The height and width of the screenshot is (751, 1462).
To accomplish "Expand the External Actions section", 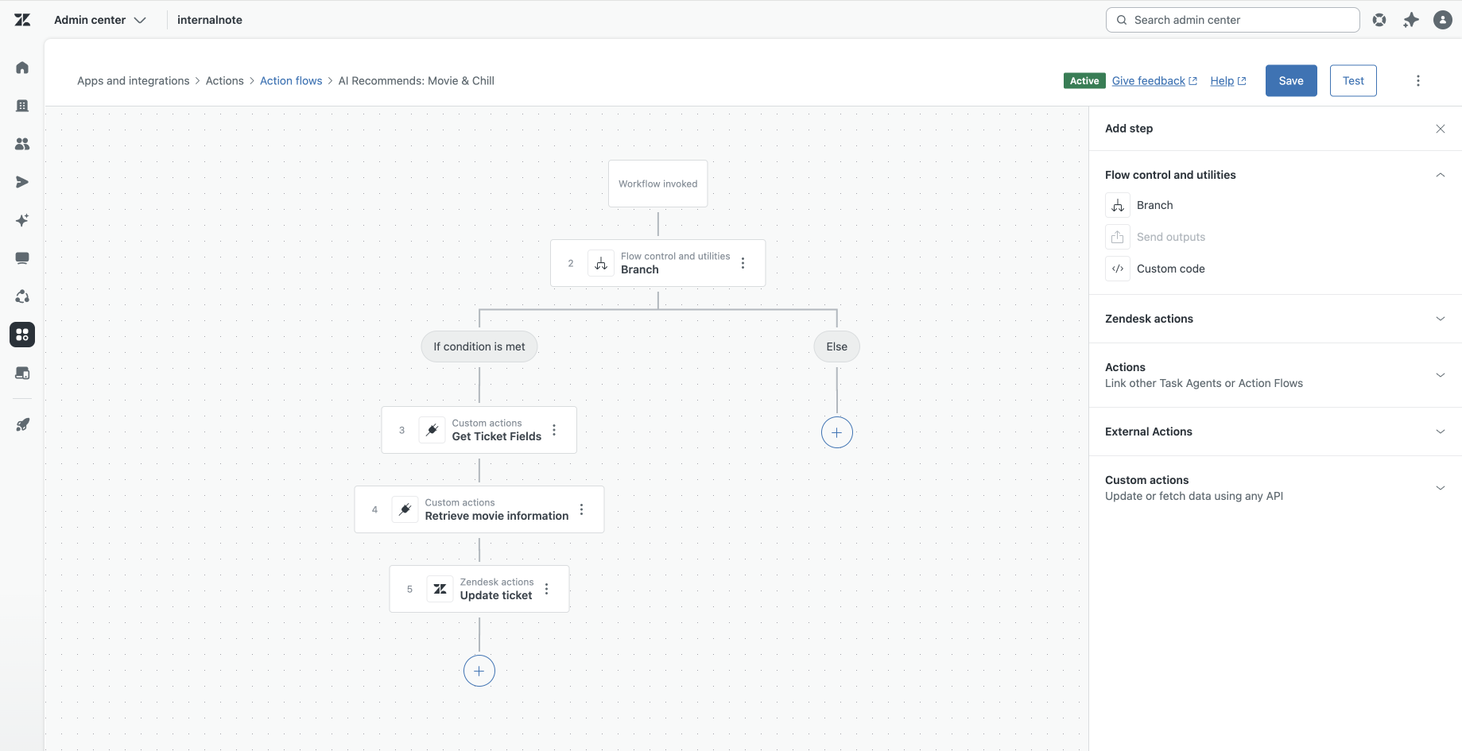I will (1440, 432).
